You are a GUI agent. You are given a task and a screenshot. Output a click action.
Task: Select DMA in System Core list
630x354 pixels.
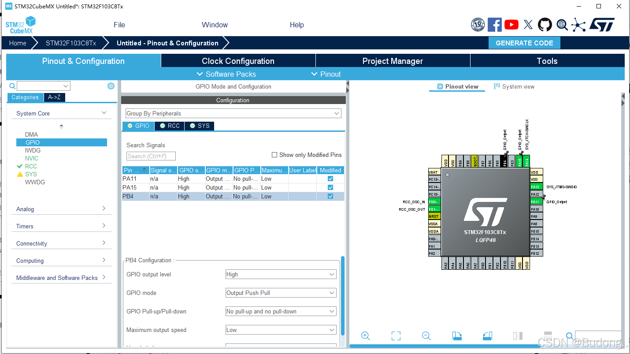click(31, 134)
